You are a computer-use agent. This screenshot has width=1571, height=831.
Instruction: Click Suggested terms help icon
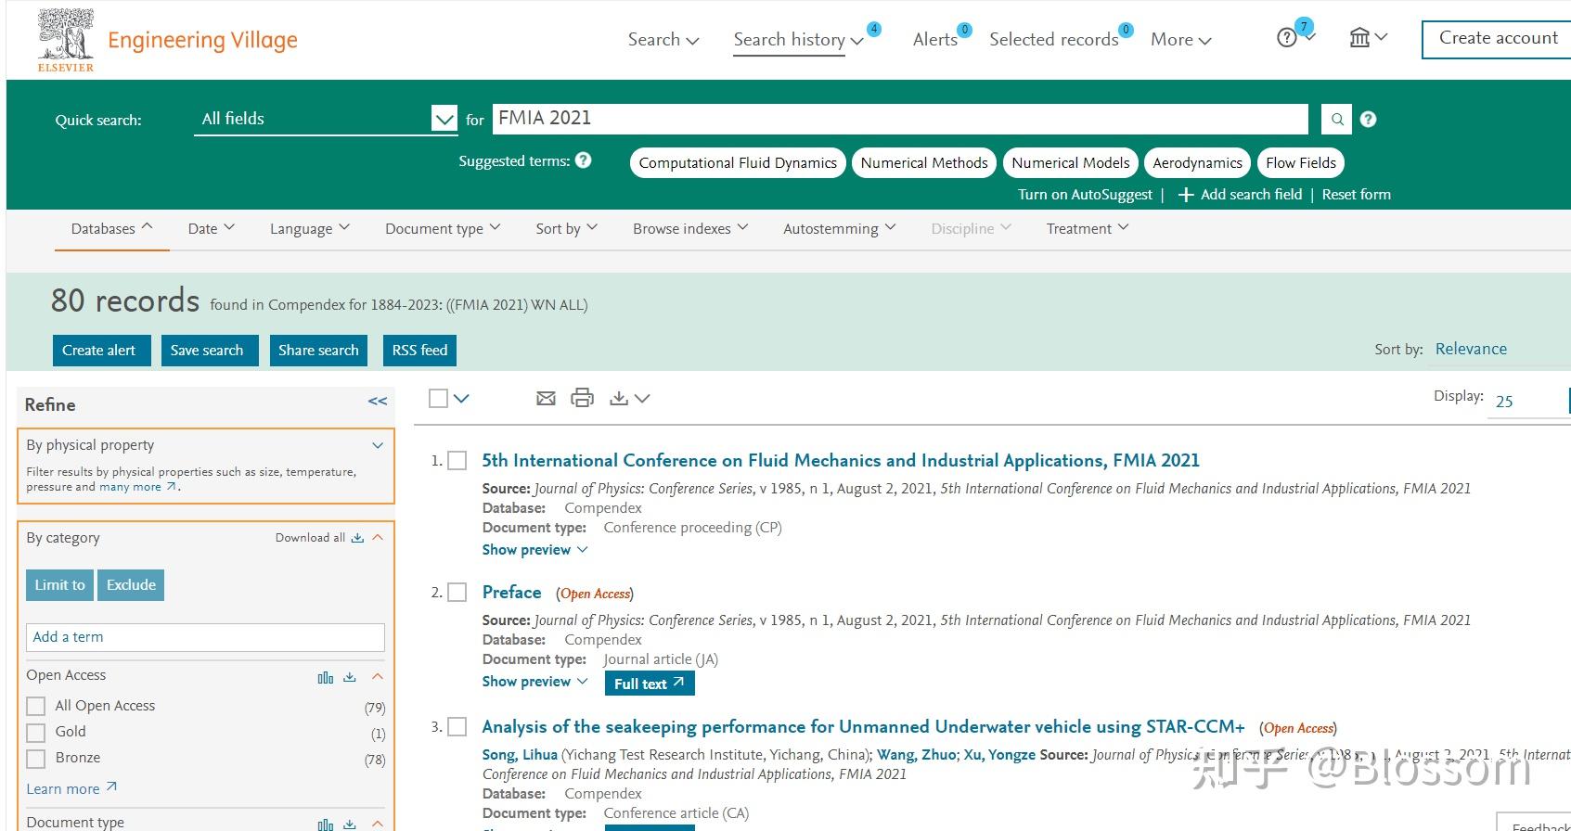click(x=583, y=160)
